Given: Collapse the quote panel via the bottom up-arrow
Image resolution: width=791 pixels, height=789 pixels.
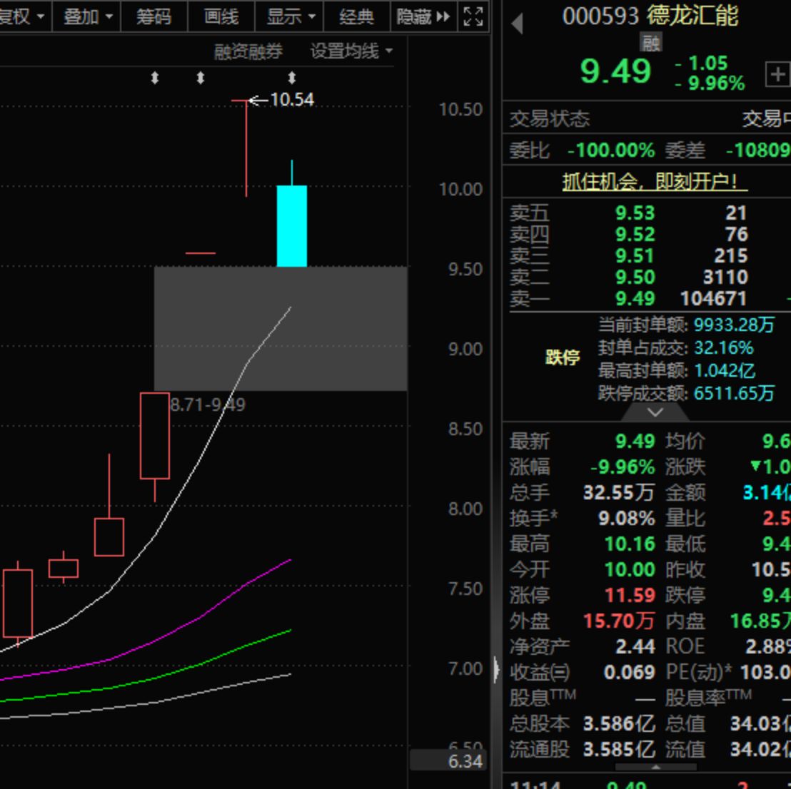Looking at the screenshot, I should tap(656, 767).
